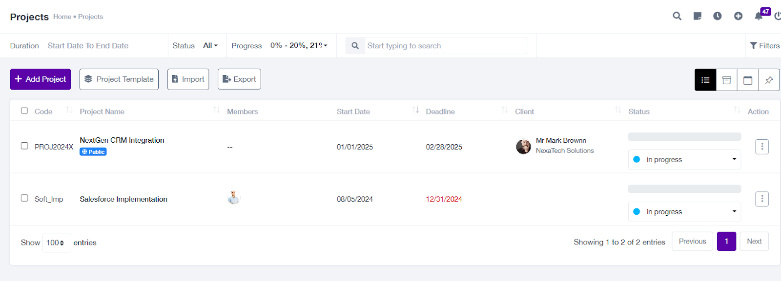
Task: Open sticky notes icon in header
Action: click(x=698, y=16)
